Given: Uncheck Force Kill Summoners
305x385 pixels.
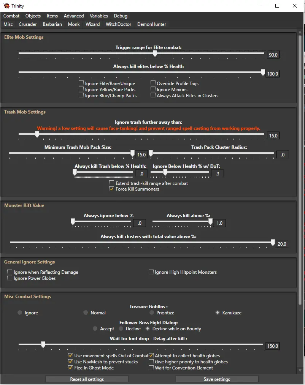Looking at the screenshot, I should coord(112,189).
